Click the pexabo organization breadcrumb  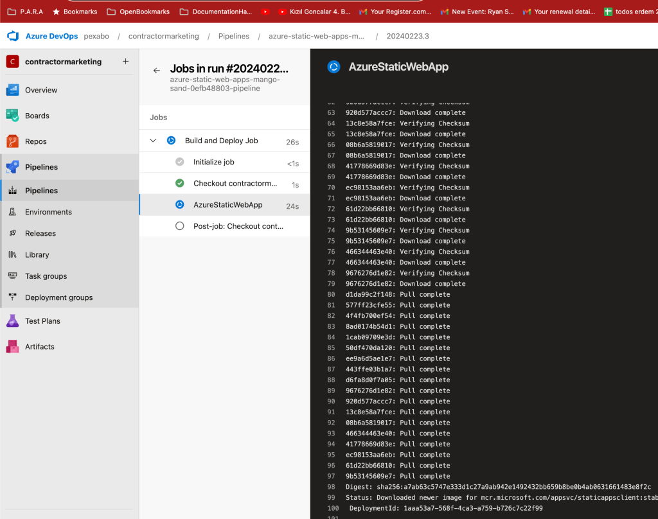96,36
